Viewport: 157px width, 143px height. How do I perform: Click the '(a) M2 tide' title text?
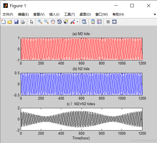(x=81, y=34)
